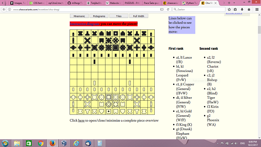Switch pieces to Pictograms style
Viewport: 261px width, 147px height.
(x=99, y=16)
